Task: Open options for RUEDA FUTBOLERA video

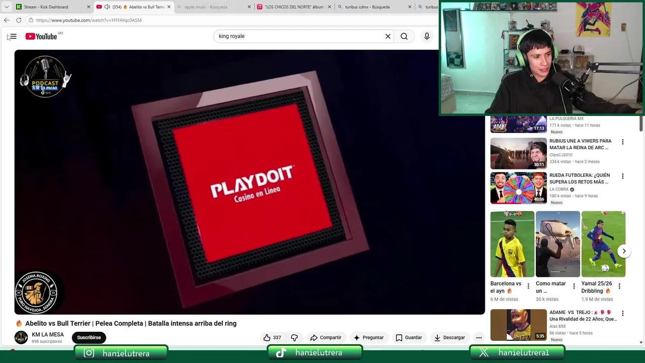Action: 623,176
